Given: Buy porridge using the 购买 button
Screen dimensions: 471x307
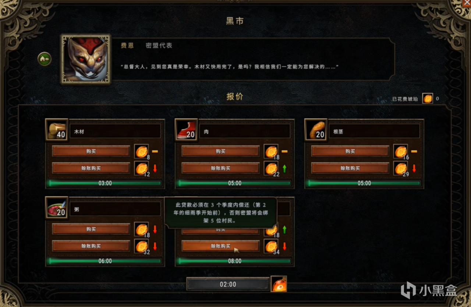Looking at the screenshot, I should (x=91, y=229).
